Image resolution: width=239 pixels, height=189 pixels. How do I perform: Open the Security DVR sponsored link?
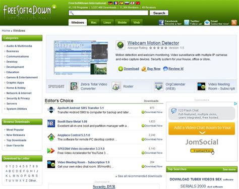click(x=104, y=186)
